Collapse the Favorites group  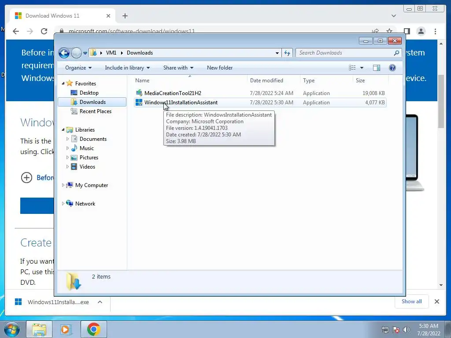(x=63, y=83)
